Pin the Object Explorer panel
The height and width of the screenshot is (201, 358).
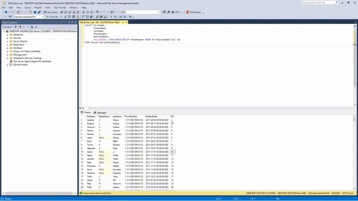coord(72,22)
